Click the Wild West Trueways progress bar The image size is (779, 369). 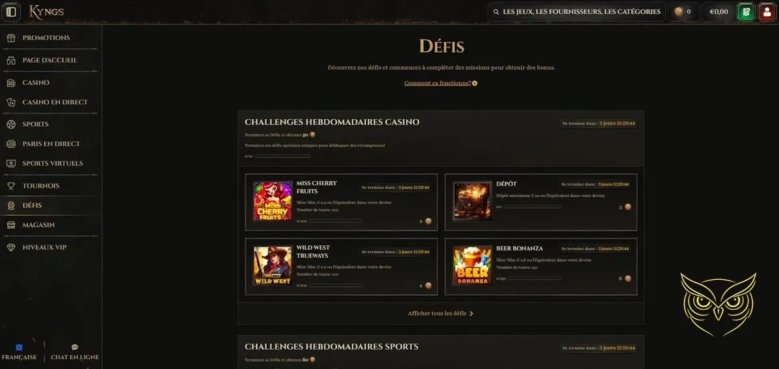[x=335, y=286]
